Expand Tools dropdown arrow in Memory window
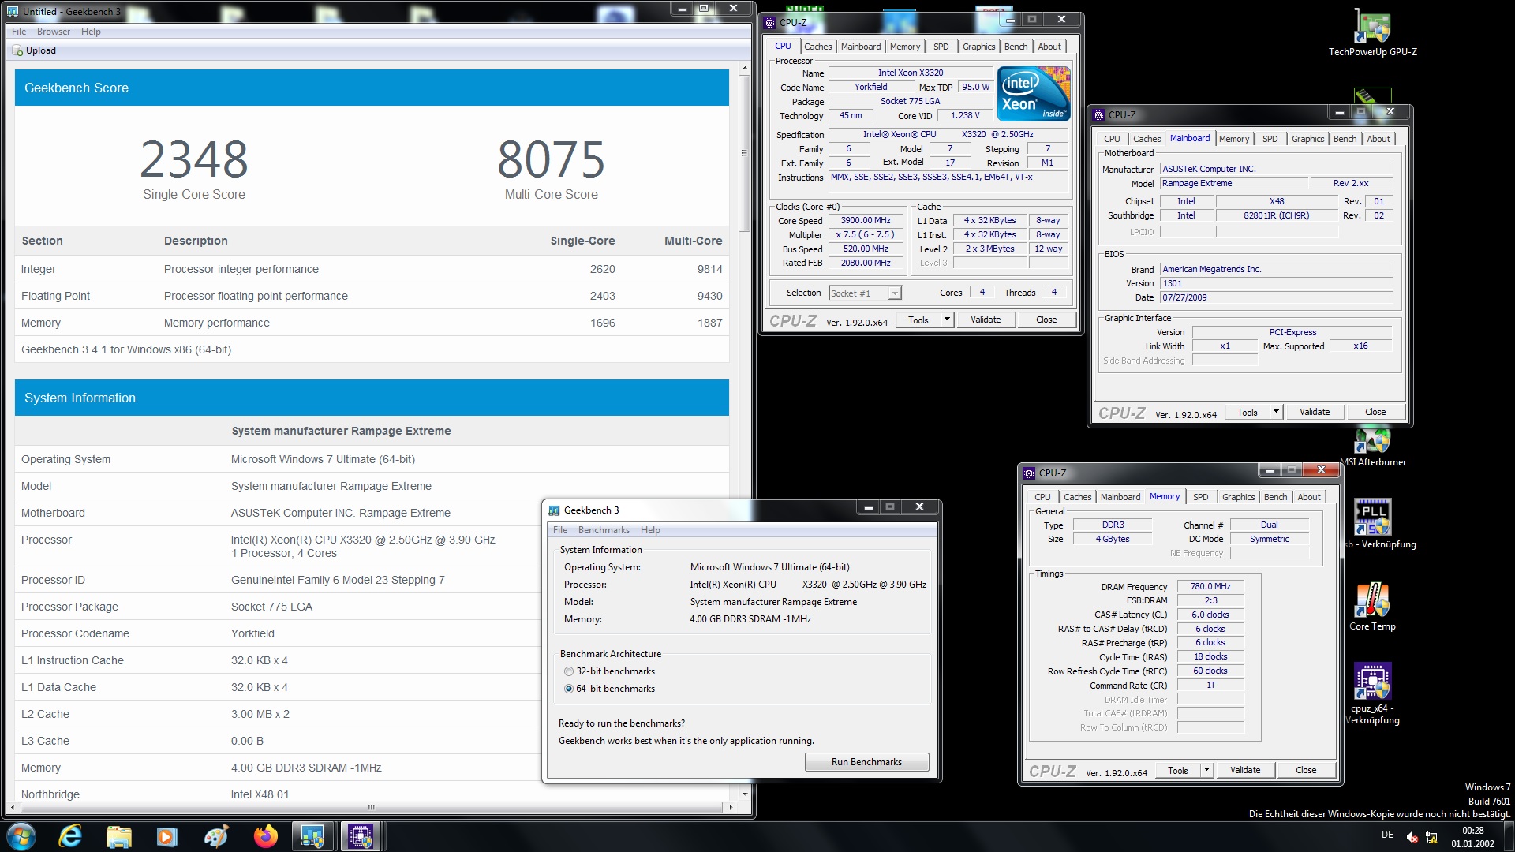The height and width of the screenshot is (852, 1515). click(x=1206, y=770)
